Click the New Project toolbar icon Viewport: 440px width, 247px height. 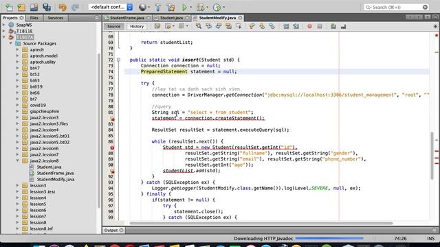(x=21, y=7)
